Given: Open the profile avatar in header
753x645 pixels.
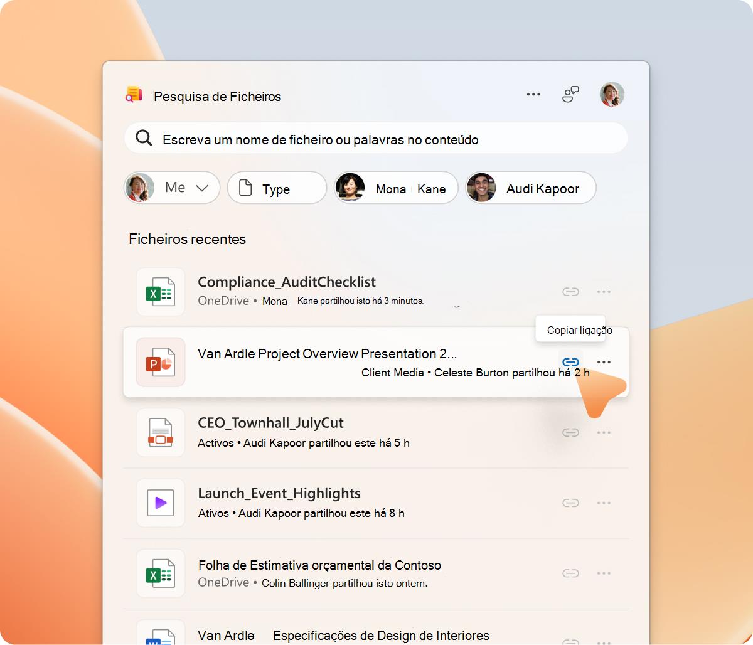Looking at the screenshot, I should point(612,95).
